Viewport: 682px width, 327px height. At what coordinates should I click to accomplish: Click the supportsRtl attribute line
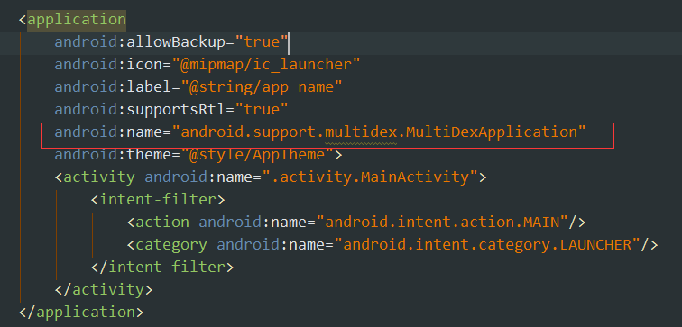[171, 109]
